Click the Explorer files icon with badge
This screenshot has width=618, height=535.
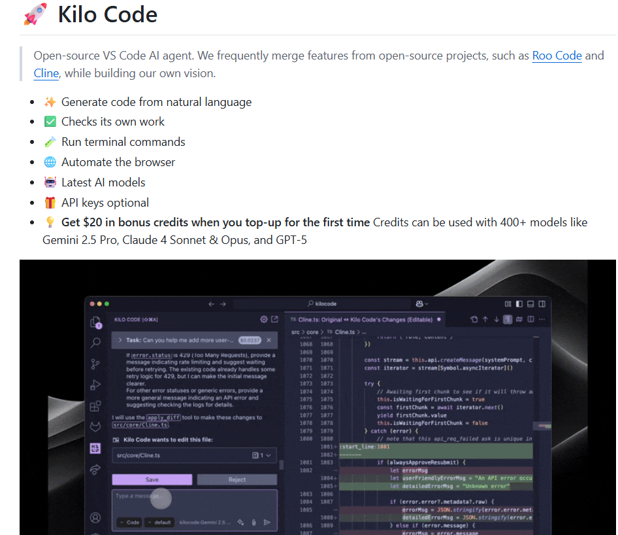pos(95,322)
